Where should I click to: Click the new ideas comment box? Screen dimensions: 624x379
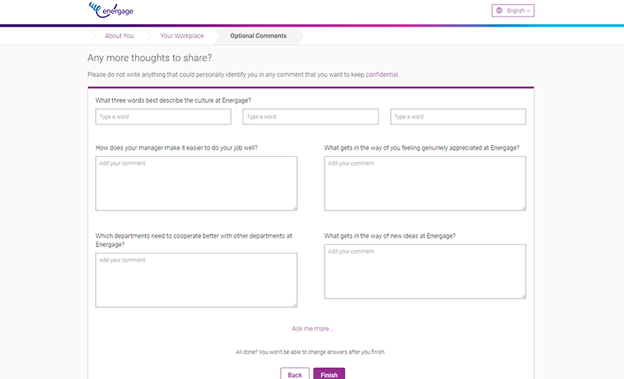[425, 271]
